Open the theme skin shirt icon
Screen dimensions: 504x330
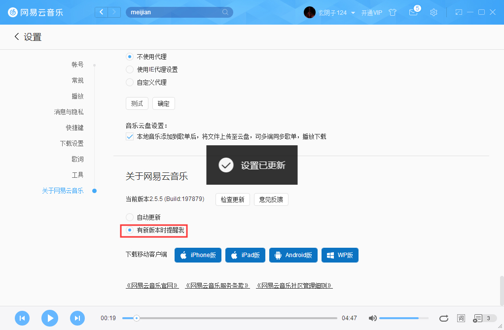pos(392,12)
